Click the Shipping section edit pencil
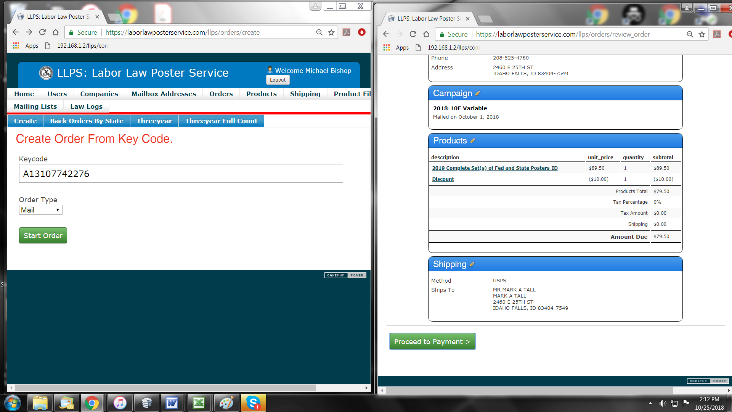The image size is (732, 412). [x=472, y=264]
